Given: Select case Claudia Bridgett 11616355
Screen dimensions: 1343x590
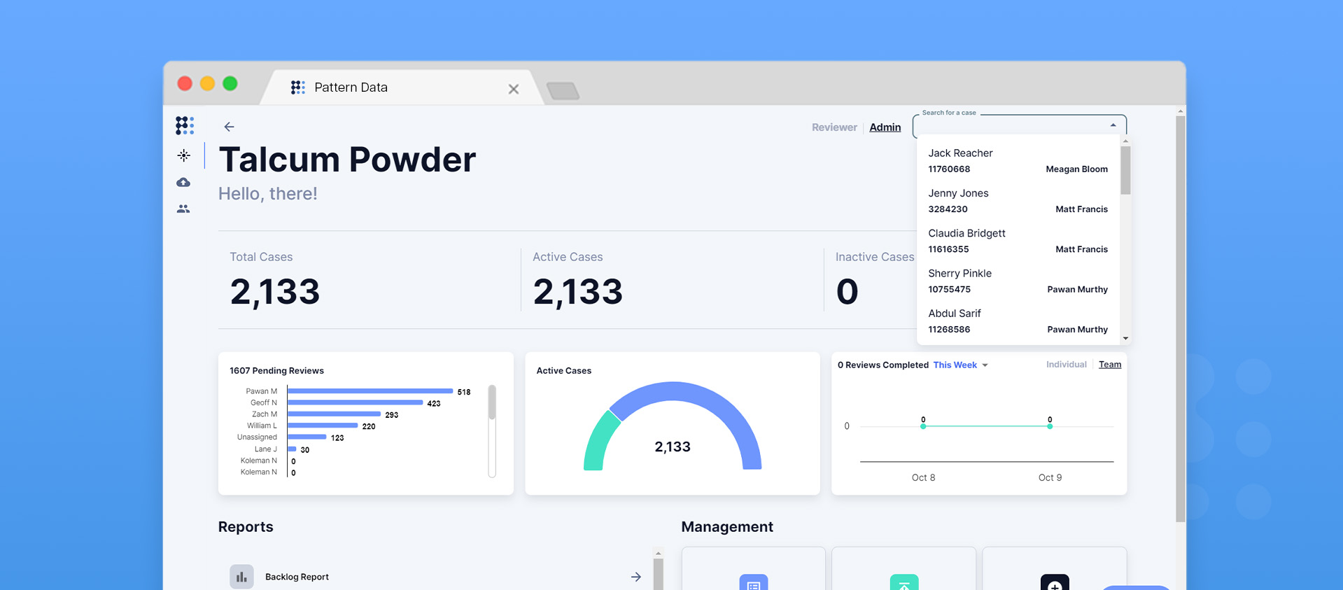Looking at the screenshot, I should tap(1018, 241).
